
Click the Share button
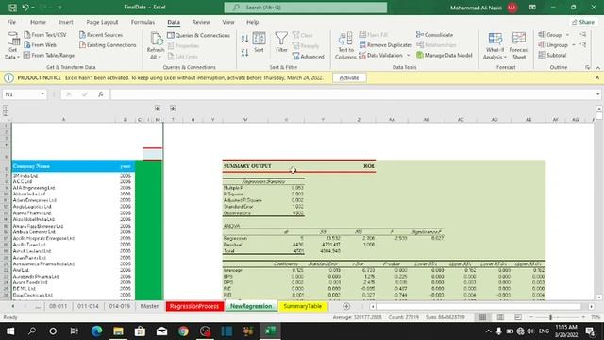[x=583, y=22]
